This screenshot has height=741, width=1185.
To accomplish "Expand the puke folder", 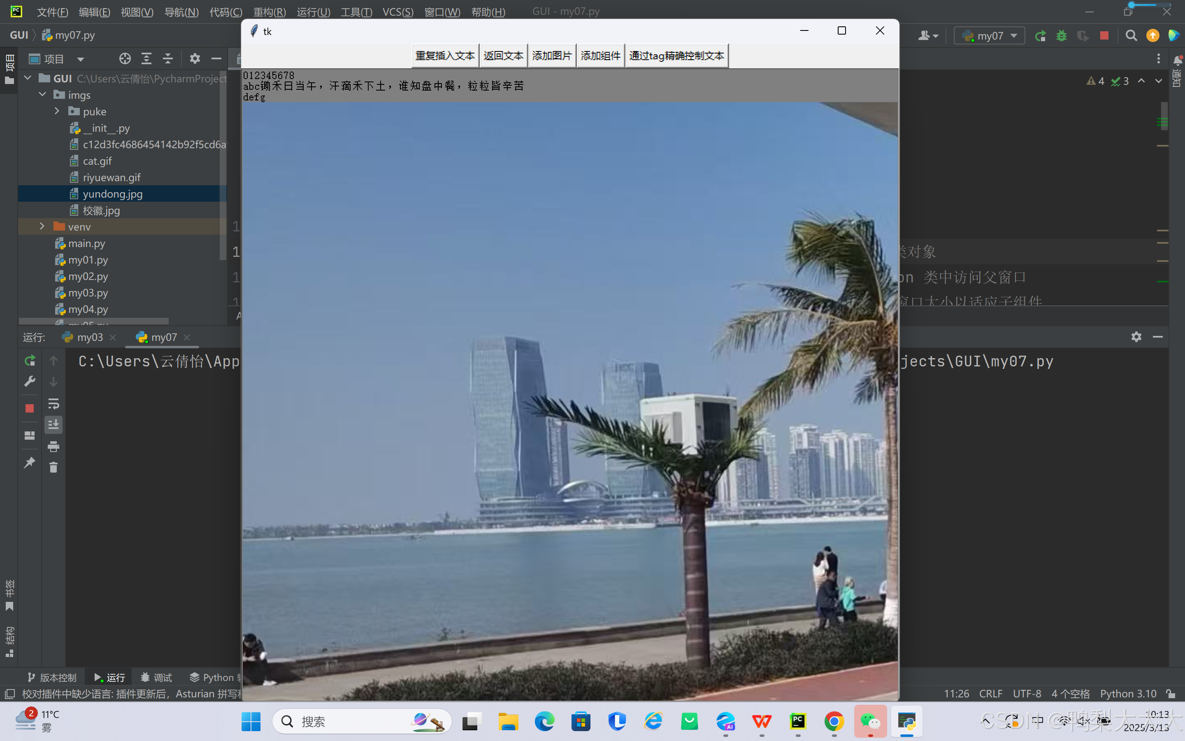I will 57,111.
